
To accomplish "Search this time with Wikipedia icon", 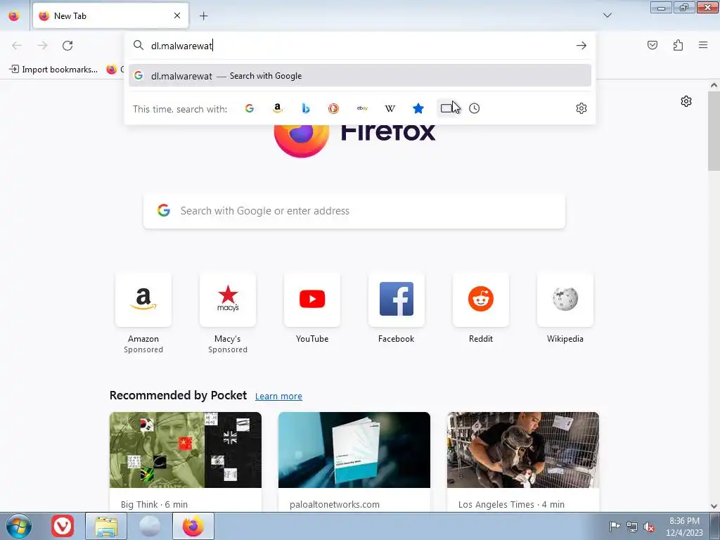I will (390, 108).
